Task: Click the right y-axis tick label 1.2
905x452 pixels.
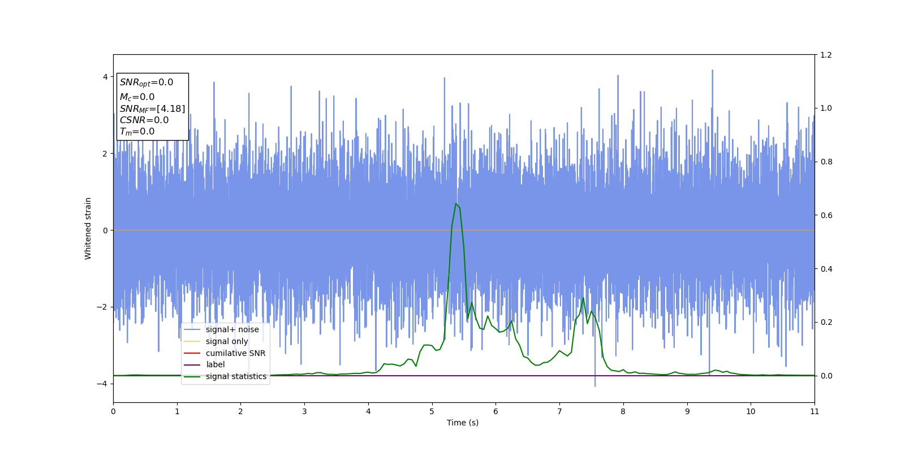Action: tap(826, 55)
